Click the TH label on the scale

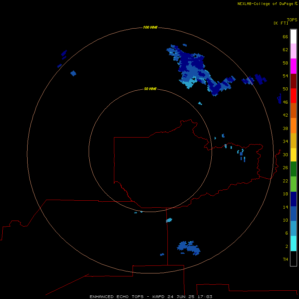click(x=285, y=259)
